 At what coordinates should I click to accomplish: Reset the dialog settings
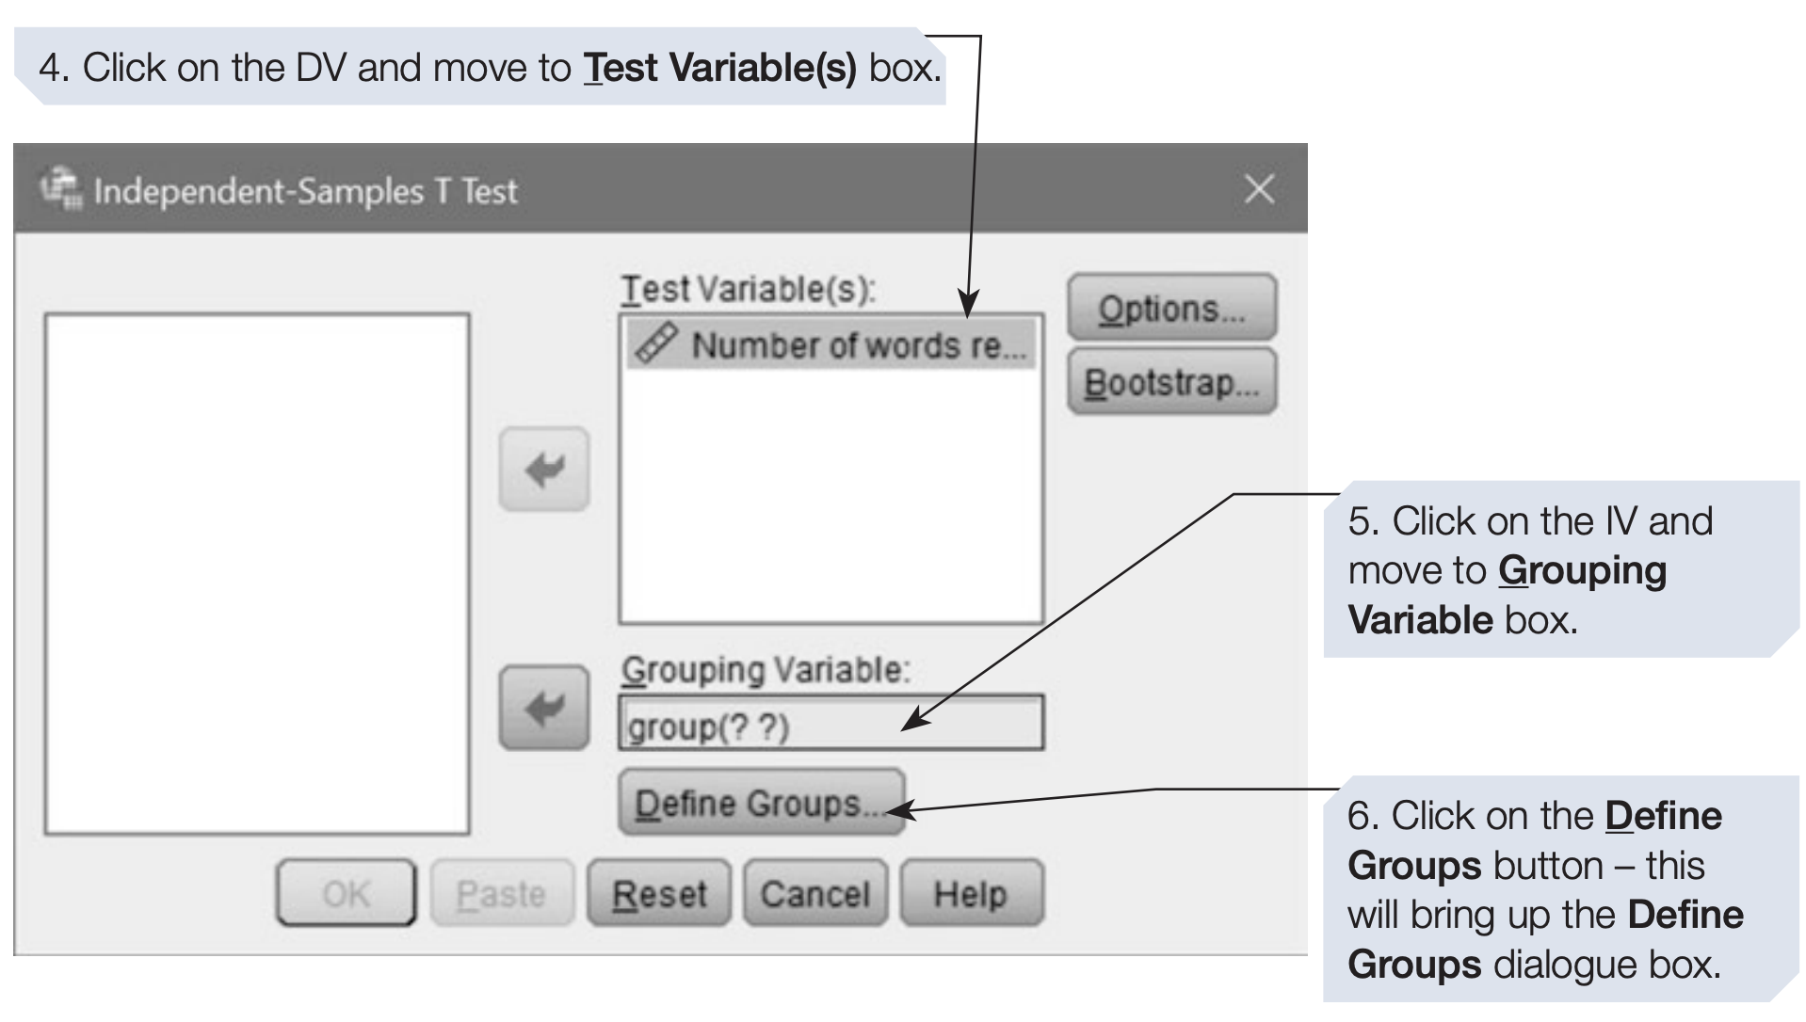(658, 893)
